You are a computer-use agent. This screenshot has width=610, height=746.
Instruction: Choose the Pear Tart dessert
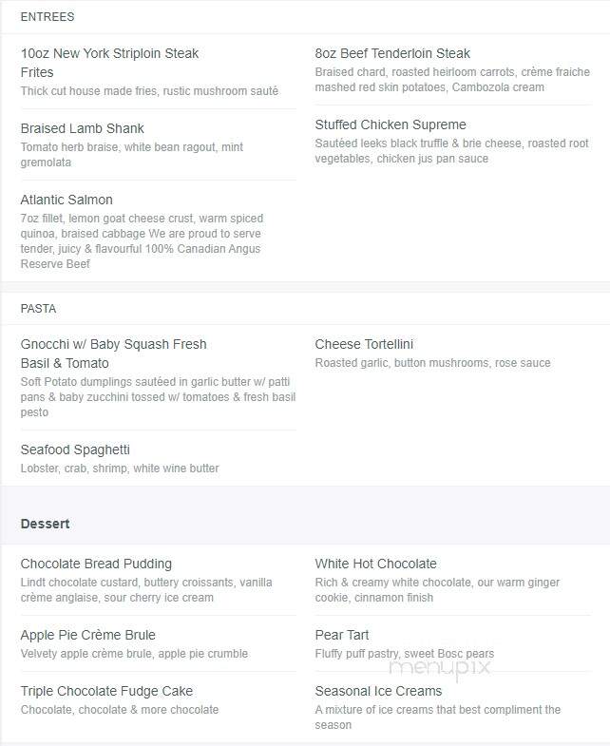click(342, 635)
